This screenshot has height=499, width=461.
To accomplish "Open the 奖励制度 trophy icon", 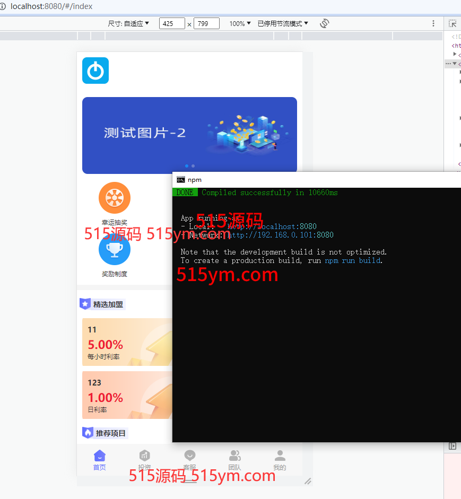I will point(115,249).
